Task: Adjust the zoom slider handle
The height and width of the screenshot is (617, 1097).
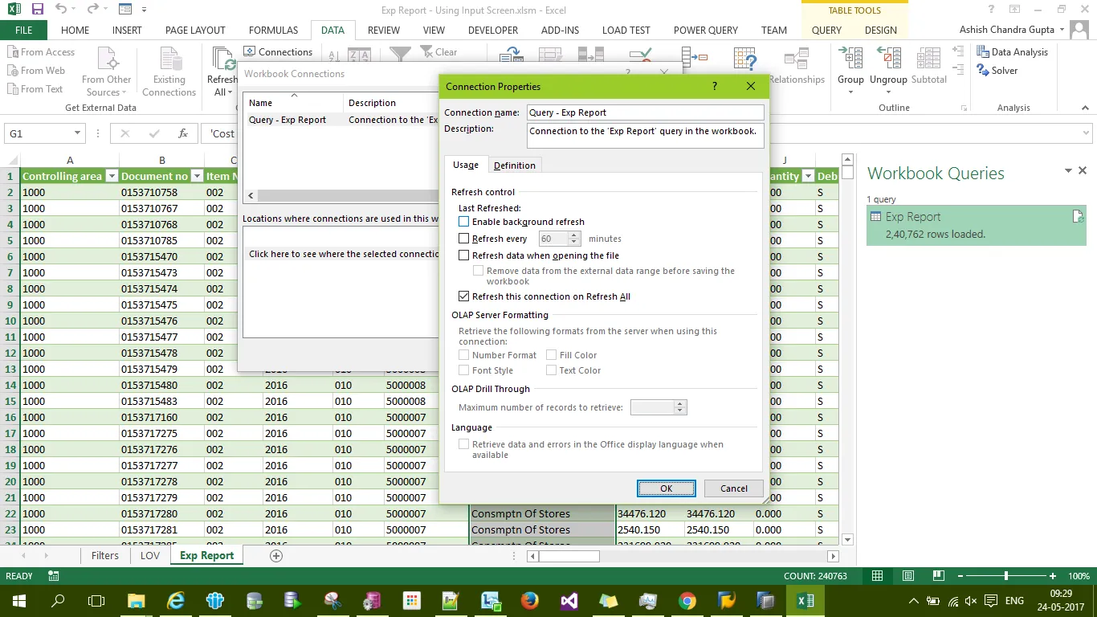Action: (1006, 576)
